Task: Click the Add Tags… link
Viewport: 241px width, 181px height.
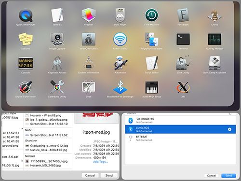Action: [x=100, y=162]
